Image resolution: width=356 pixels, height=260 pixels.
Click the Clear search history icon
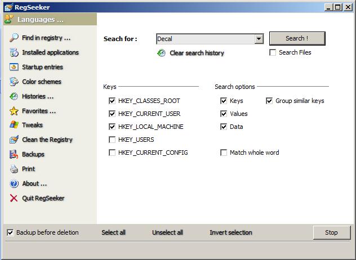[x=161, y=53]
